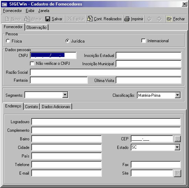This screenshot has height=188, width=189.
Task: Switch to the Contato tab
Action: pos(32,107)
